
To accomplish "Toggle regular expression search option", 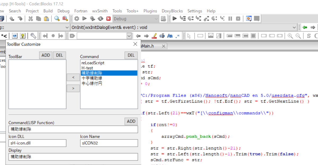I will coord(178,36).
